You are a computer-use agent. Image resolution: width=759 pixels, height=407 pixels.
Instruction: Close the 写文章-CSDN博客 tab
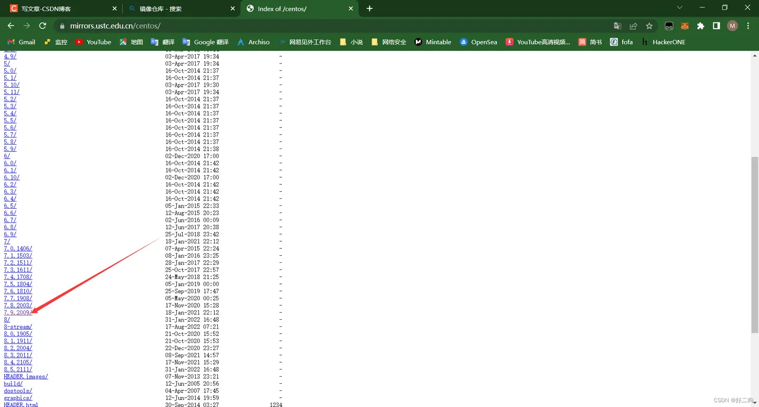(x=114, y=9)
